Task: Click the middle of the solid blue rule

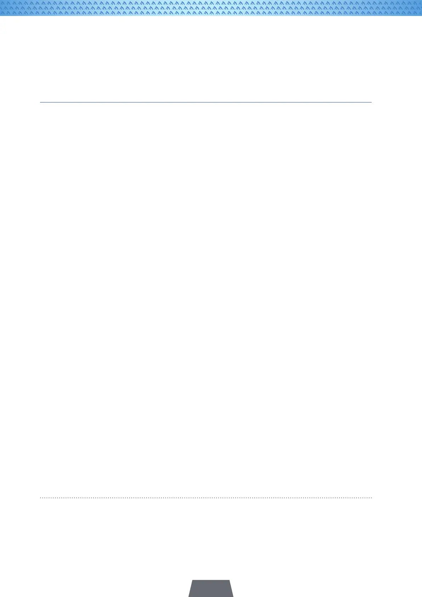Action: (x=206, y=102)
